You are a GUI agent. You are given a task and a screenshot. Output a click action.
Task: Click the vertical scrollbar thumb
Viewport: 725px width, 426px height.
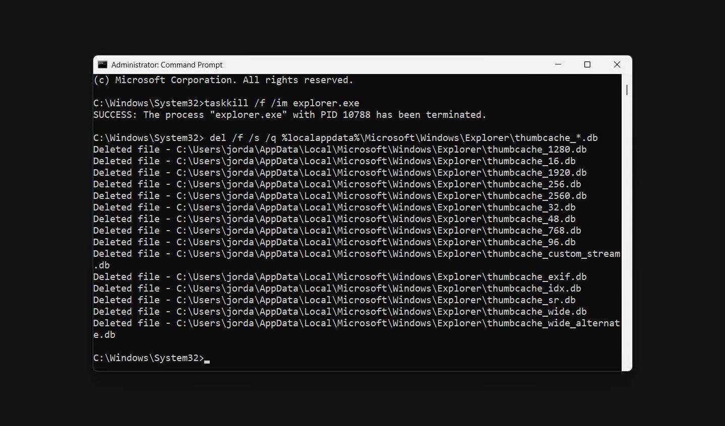pos(627,90)
